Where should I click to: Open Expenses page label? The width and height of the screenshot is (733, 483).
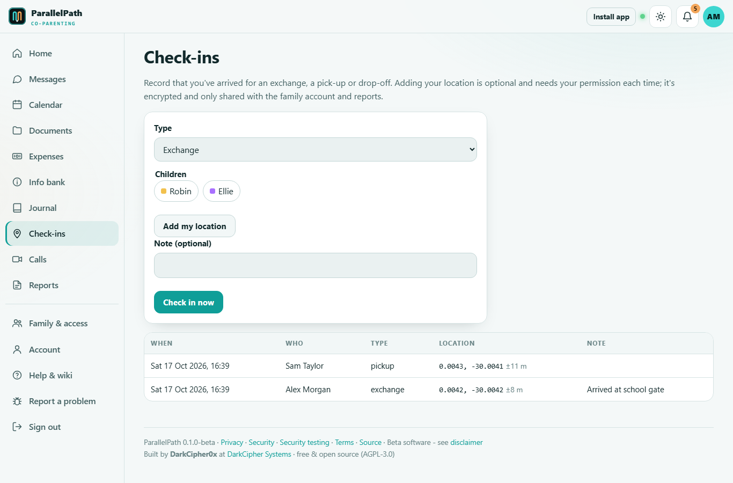pyautogui.click(x=46, y=156)
